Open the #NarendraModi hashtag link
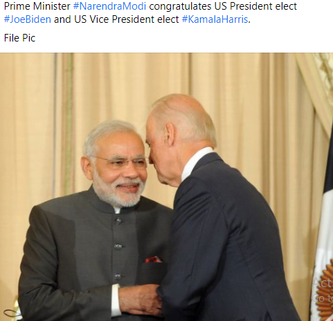333x321 pixels. (x=109, y=6)
